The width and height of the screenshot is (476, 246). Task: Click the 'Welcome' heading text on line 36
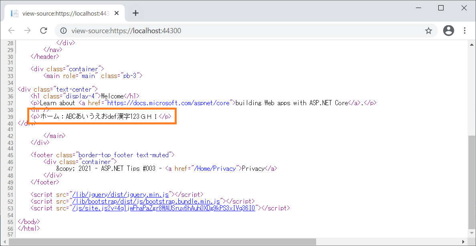pyautogui.click(x=112, y=96)
